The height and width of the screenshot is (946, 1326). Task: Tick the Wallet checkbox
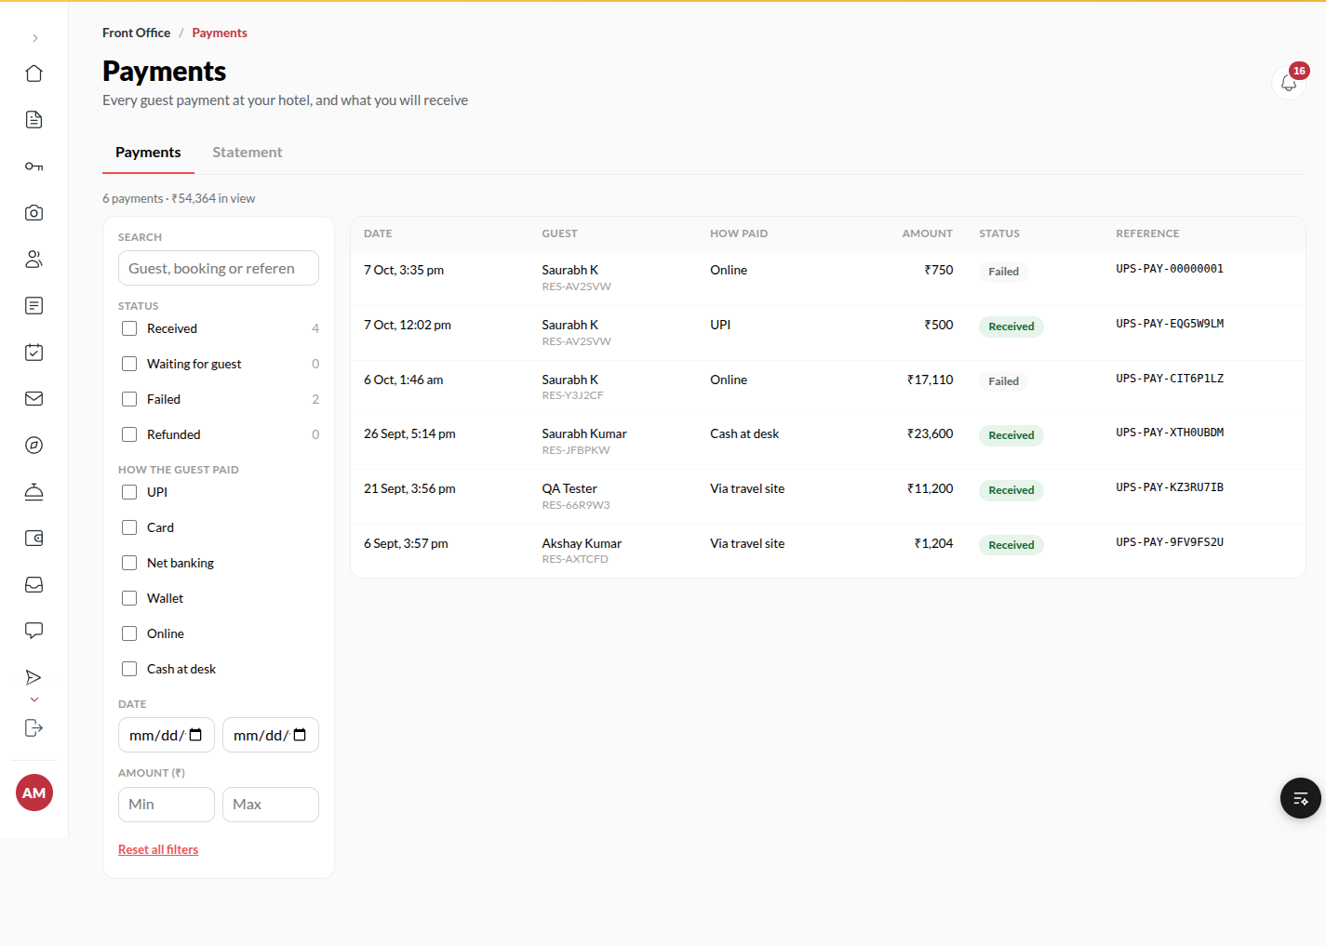tap(129, 598)
